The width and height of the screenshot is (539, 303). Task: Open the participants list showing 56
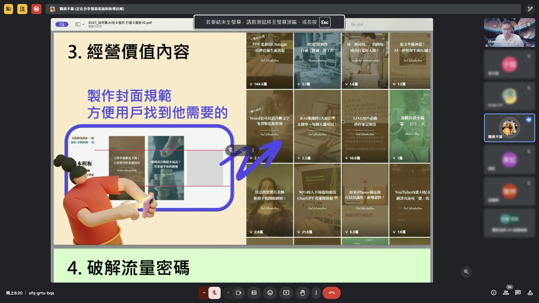coord(506,293)
